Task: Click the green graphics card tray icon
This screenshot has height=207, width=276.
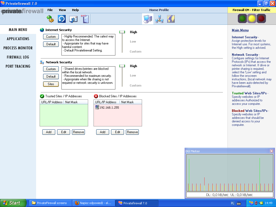Action: pos(261,203)
